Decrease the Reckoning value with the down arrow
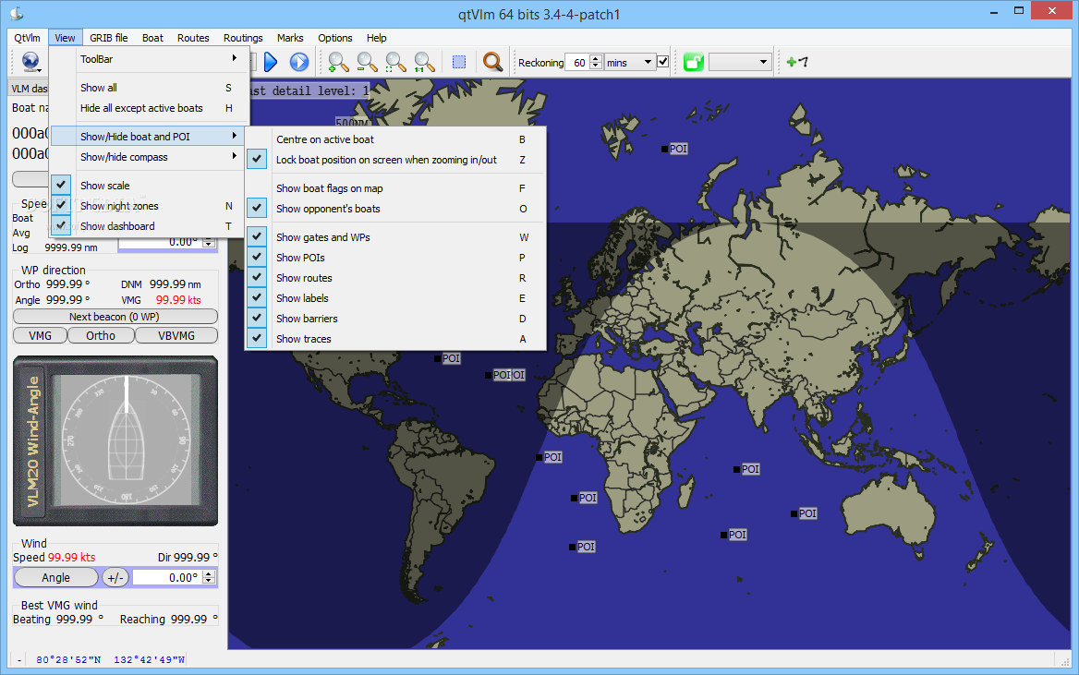This screenshot has width=1079, height=675. click(596, 66)
